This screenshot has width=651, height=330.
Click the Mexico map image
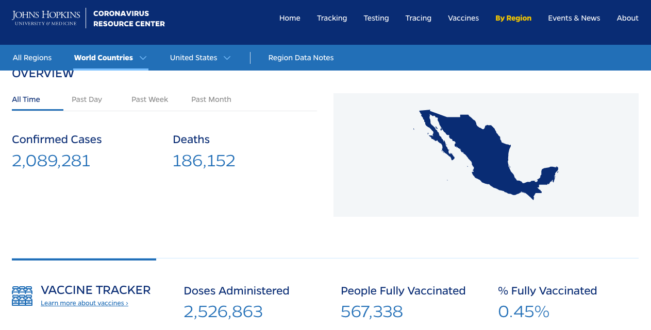486,154
